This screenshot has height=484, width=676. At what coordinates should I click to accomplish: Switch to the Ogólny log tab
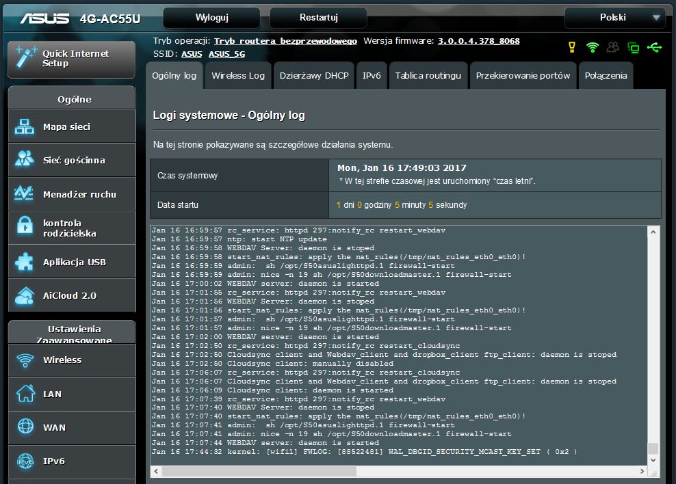pyautogui.click(x=174, y=75)
